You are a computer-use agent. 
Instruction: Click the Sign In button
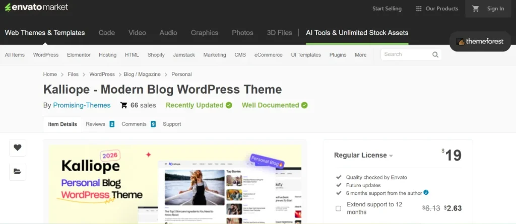pos(495,9)
